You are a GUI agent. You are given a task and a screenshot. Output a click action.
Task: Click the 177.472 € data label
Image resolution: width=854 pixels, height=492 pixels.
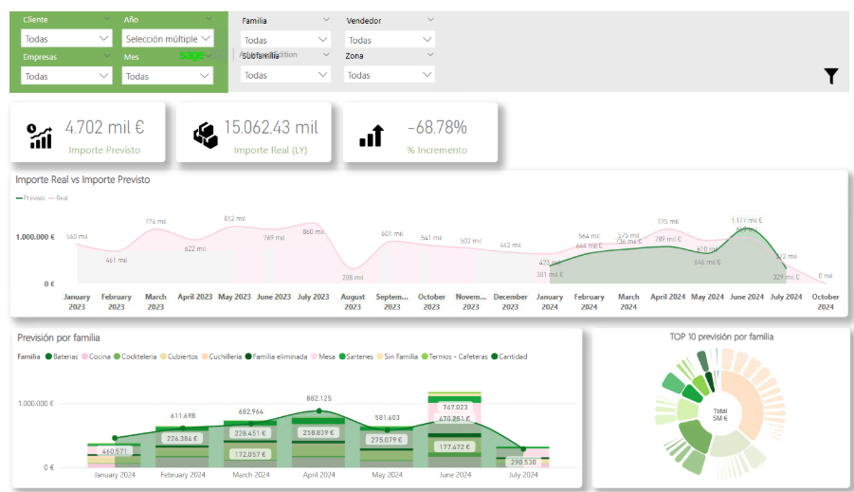[455, 446]
